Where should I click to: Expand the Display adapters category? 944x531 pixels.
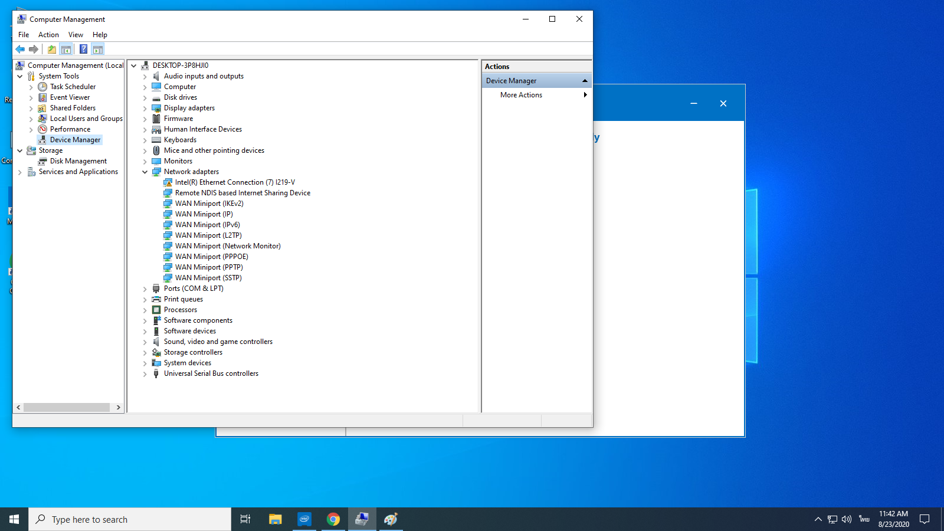[x=145, y=109]
